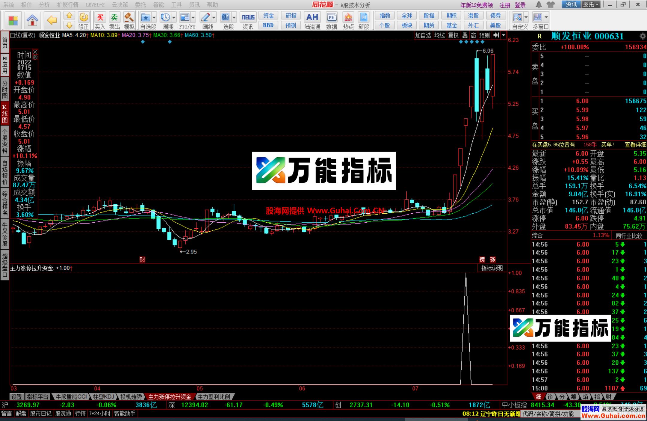Switch to the 柱型KDJ indicator tab
Viewport: 647px width, 421px height.
coord(103,396)
